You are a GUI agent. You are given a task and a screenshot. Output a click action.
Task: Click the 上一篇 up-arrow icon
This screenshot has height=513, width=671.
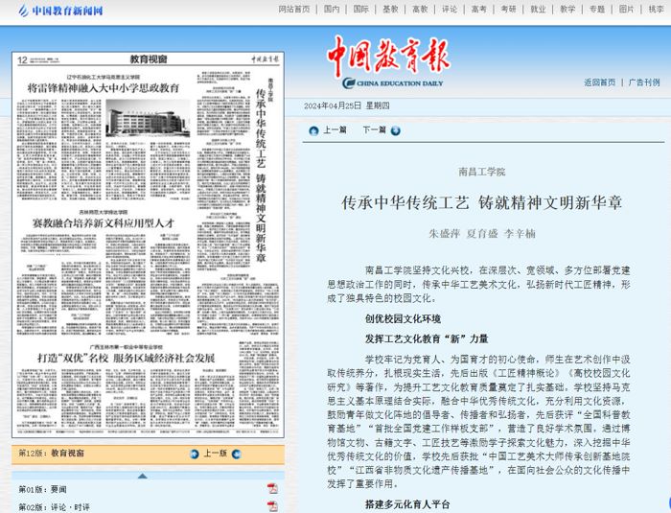313,130
